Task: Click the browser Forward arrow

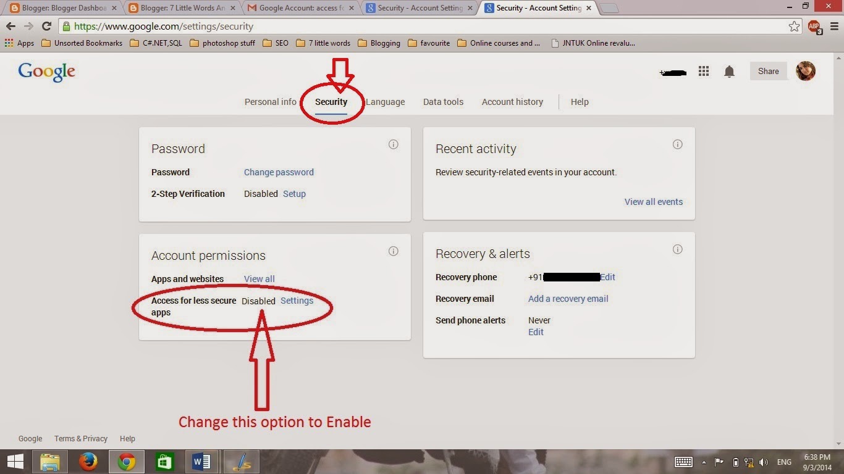Action: coord(28,27)
